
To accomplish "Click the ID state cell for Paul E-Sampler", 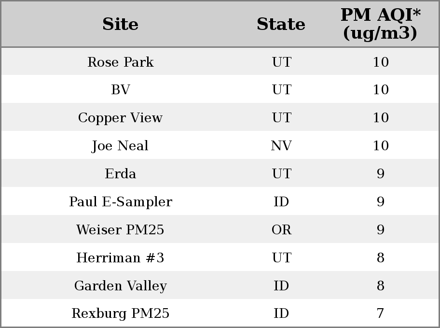I will pos(281,201).
